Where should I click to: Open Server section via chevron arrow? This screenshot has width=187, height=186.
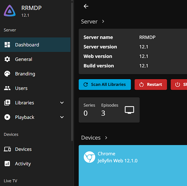(103, 21)
